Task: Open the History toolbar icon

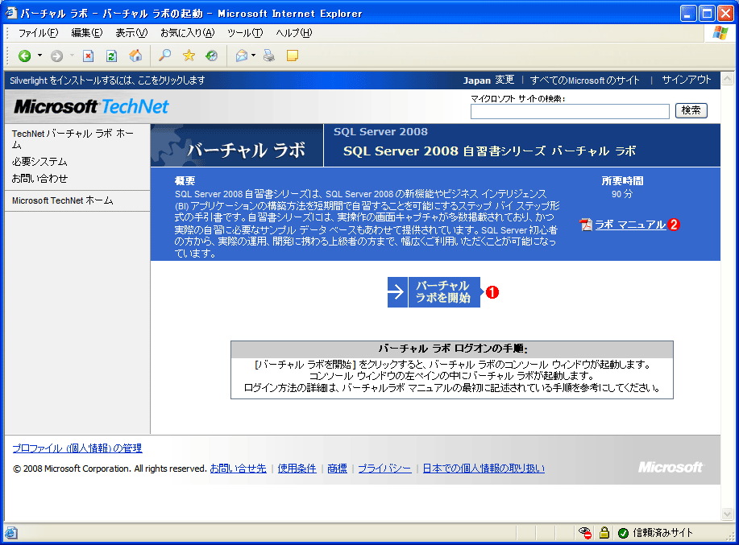Action: (212, 56)
